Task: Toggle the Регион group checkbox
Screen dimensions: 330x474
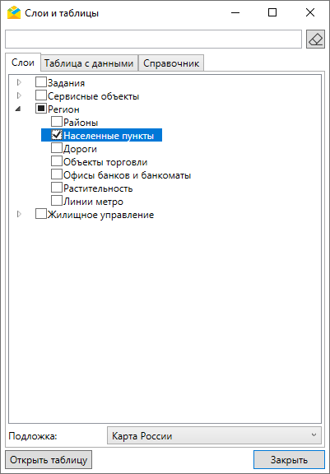Action: pyautogui.click(x=41, y=109)
